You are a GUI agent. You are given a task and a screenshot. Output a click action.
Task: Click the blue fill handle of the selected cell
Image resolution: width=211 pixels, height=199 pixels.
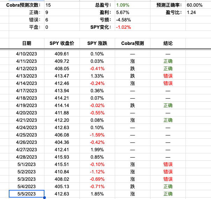pyautogui.click(x=44, y=198)
